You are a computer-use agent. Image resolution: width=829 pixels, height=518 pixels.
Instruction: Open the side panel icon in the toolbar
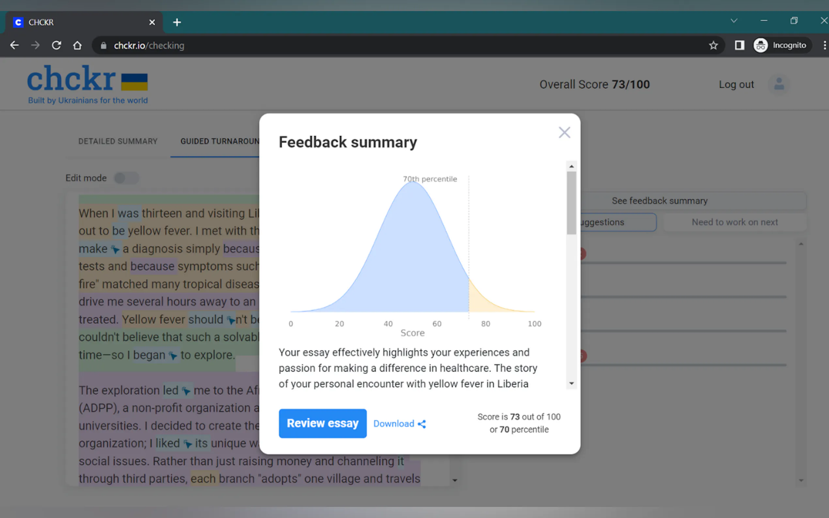coord(739,46)
